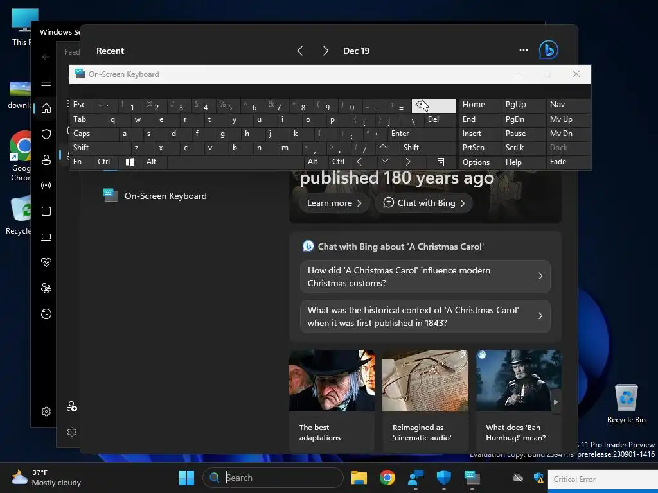Open Critical Error notification on the taskbar

[603, 480]
